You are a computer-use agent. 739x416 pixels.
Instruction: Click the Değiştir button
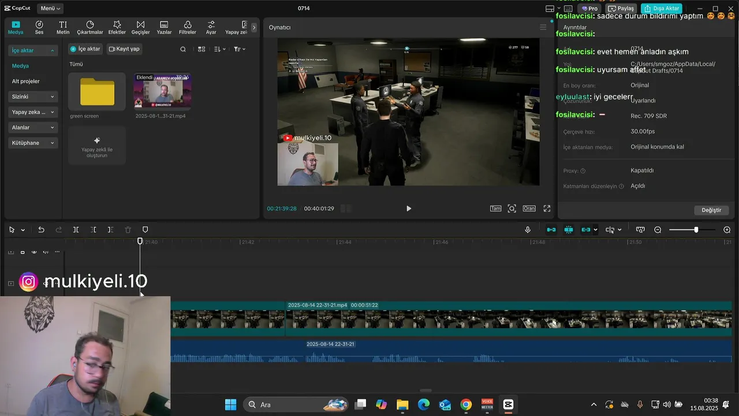711,210
